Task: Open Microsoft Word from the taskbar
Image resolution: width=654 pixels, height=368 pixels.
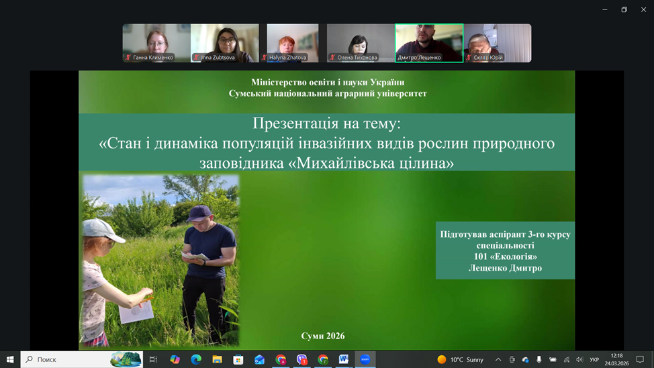Action: pyautogui.click(x=344, y=359)
